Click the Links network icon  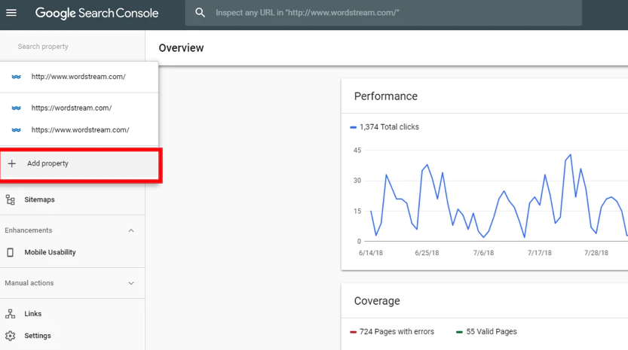(x=11, y=314)
